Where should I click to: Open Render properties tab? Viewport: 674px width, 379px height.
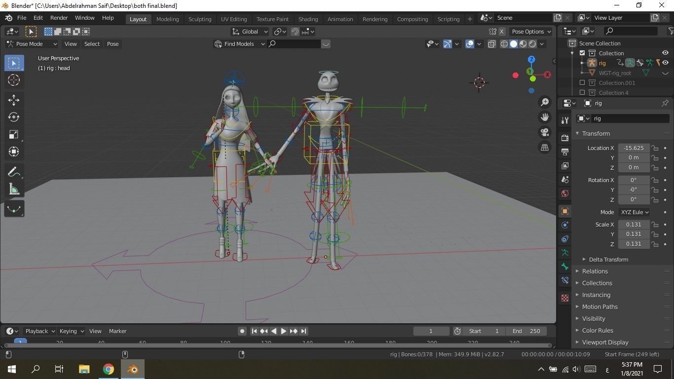click(x=565, y=138)
